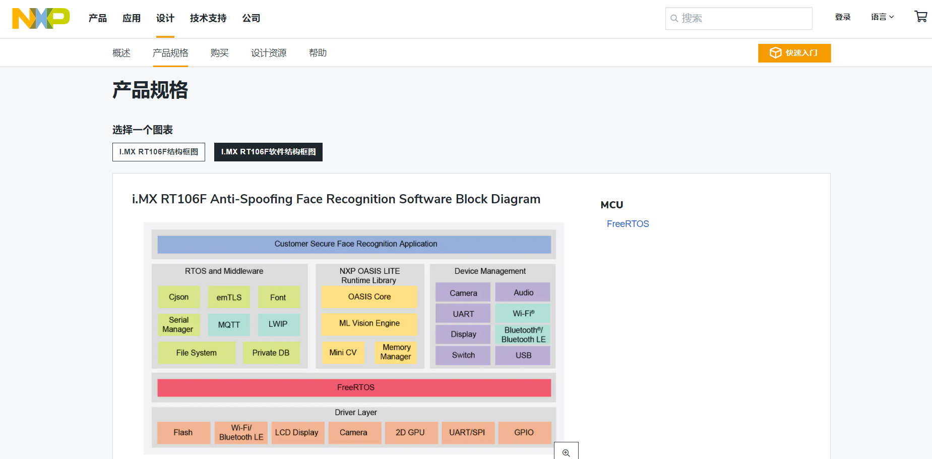Click the File System block
Screen dimensions: 932x459
click(x=197, y=353)
